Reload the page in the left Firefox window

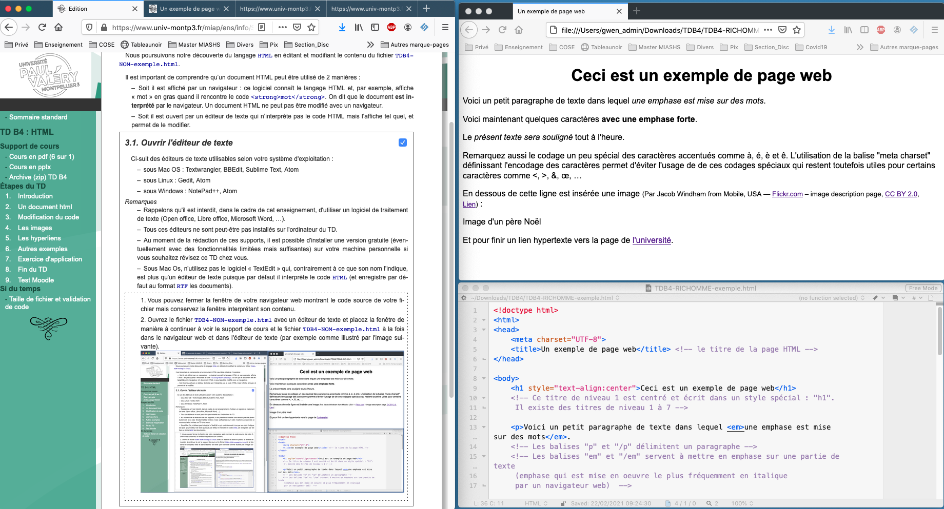point(42,27)
